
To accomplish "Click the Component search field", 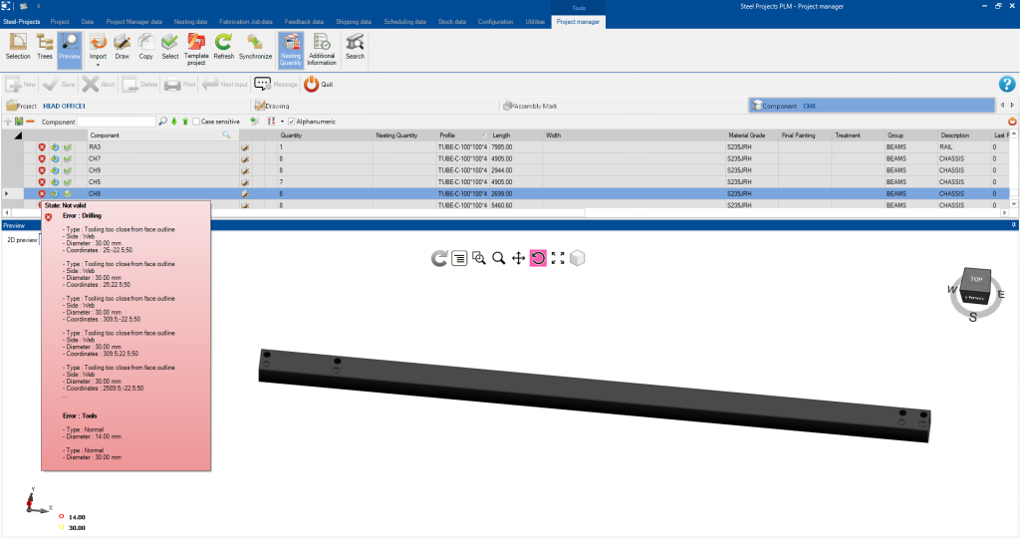I will pyautogui.click(x=117, y=122).
